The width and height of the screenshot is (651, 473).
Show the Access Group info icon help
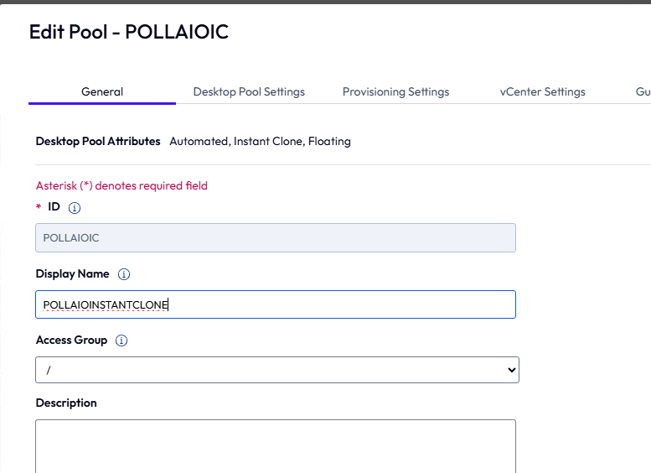tap(121, 340)
